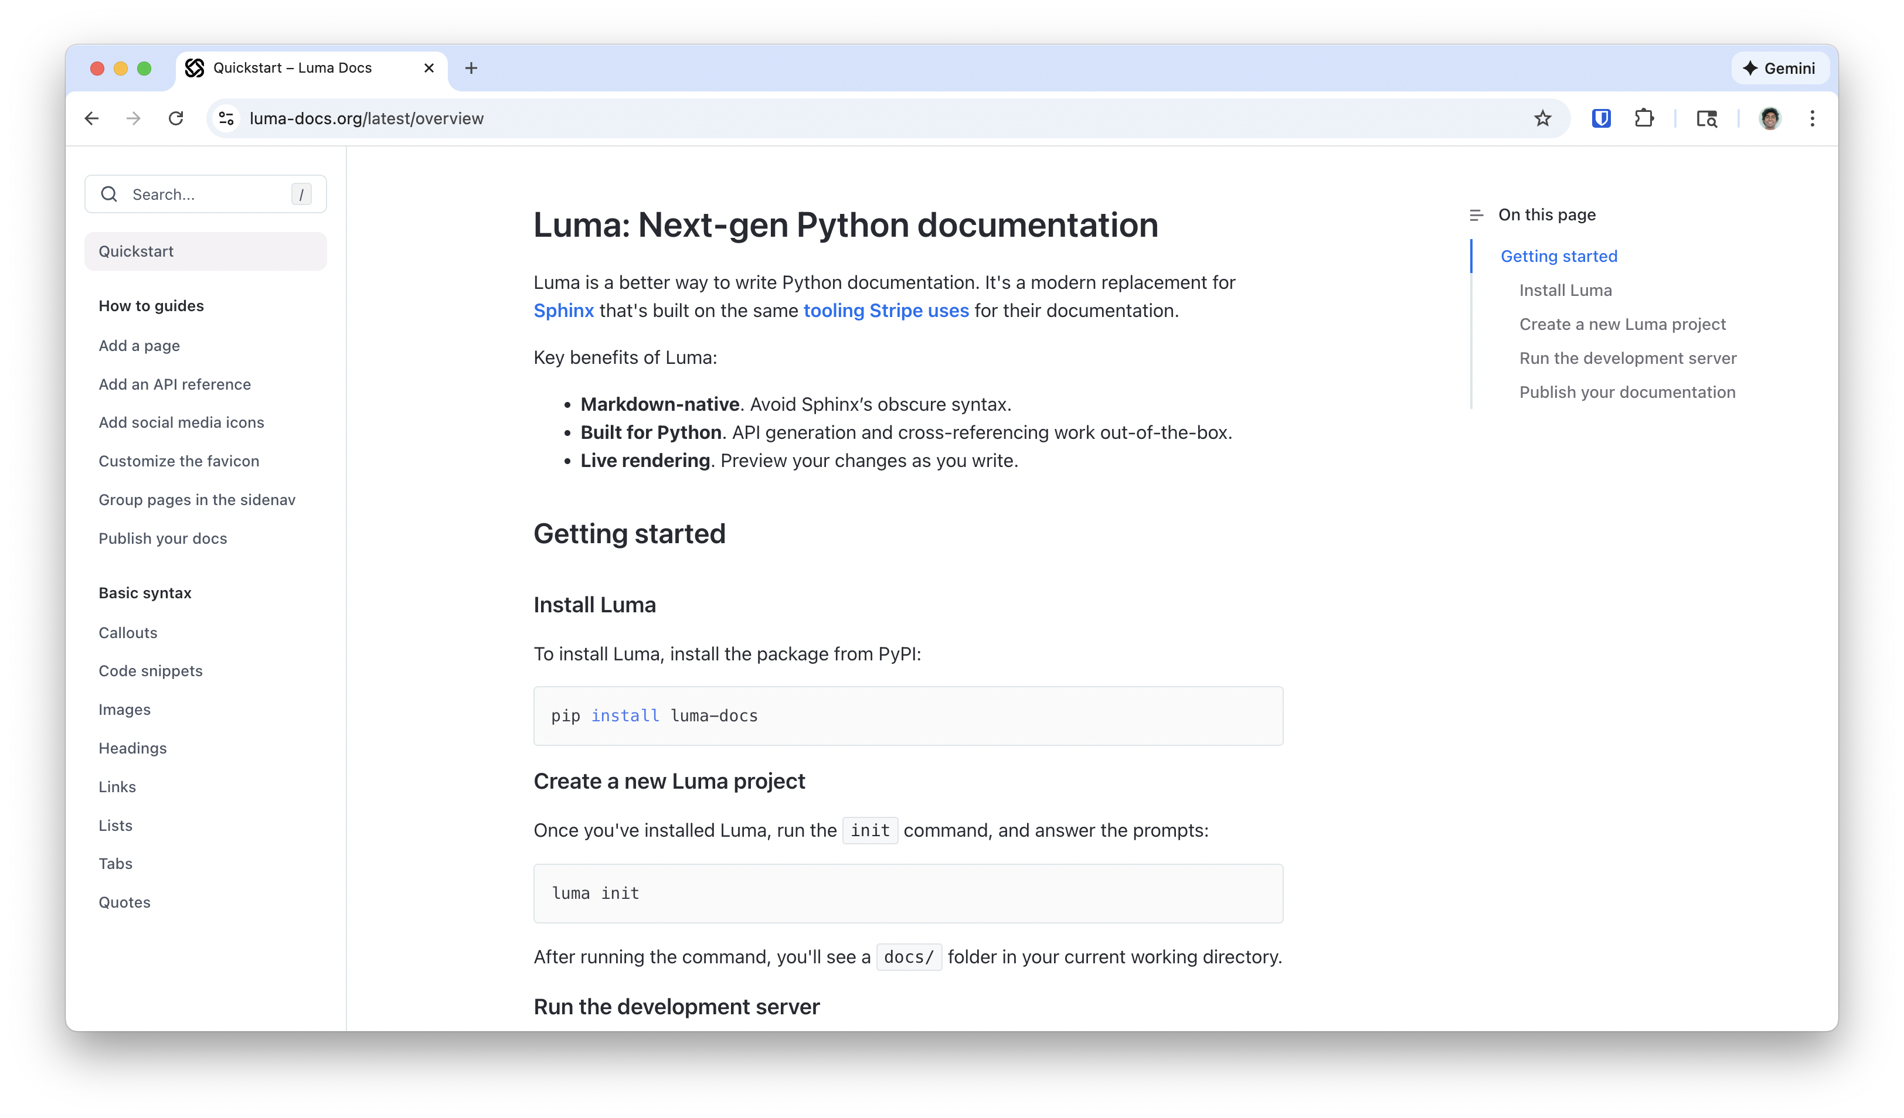1904x1118 pixels.
Task: Click the page title Luma: Next-gen Python documentation
Action: pos(845,225)
